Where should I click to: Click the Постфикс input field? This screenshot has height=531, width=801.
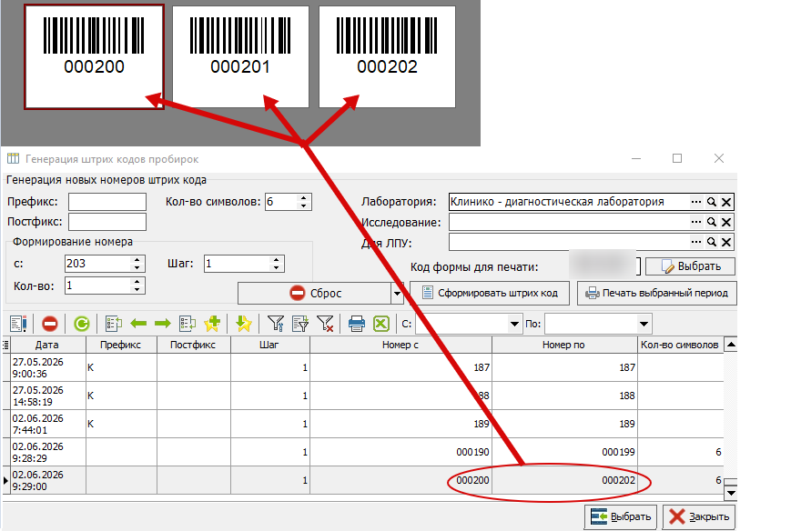[107, 222]
